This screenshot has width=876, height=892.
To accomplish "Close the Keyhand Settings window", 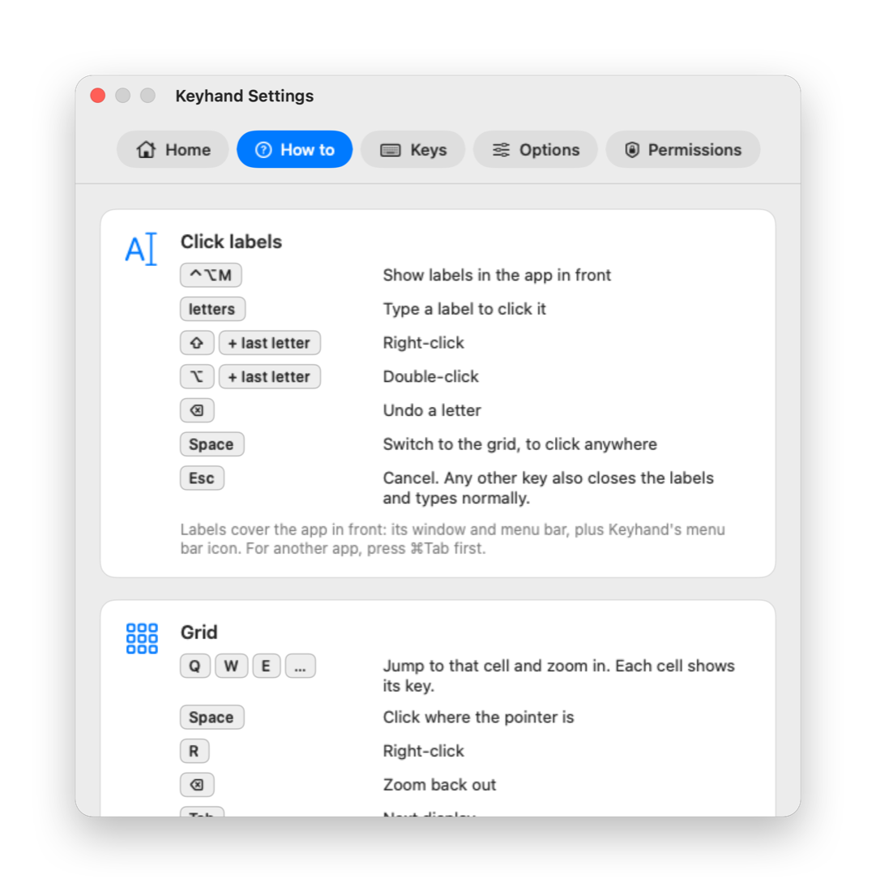I will click(98, 96).
